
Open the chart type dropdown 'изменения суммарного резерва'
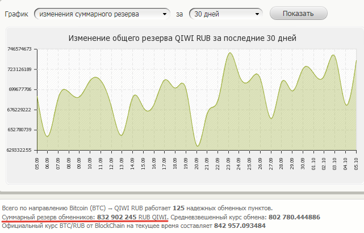[x=102, y=14]
